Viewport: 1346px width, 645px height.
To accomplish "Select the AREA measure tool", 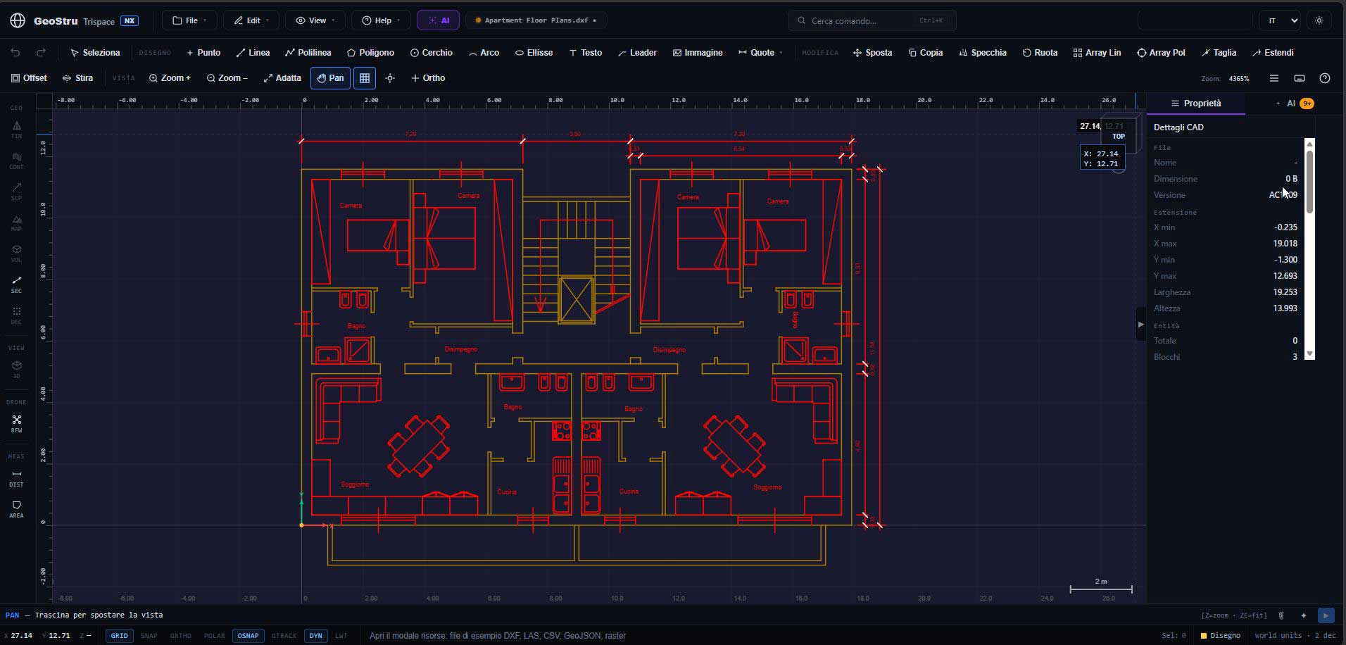I will pos(16,509).
